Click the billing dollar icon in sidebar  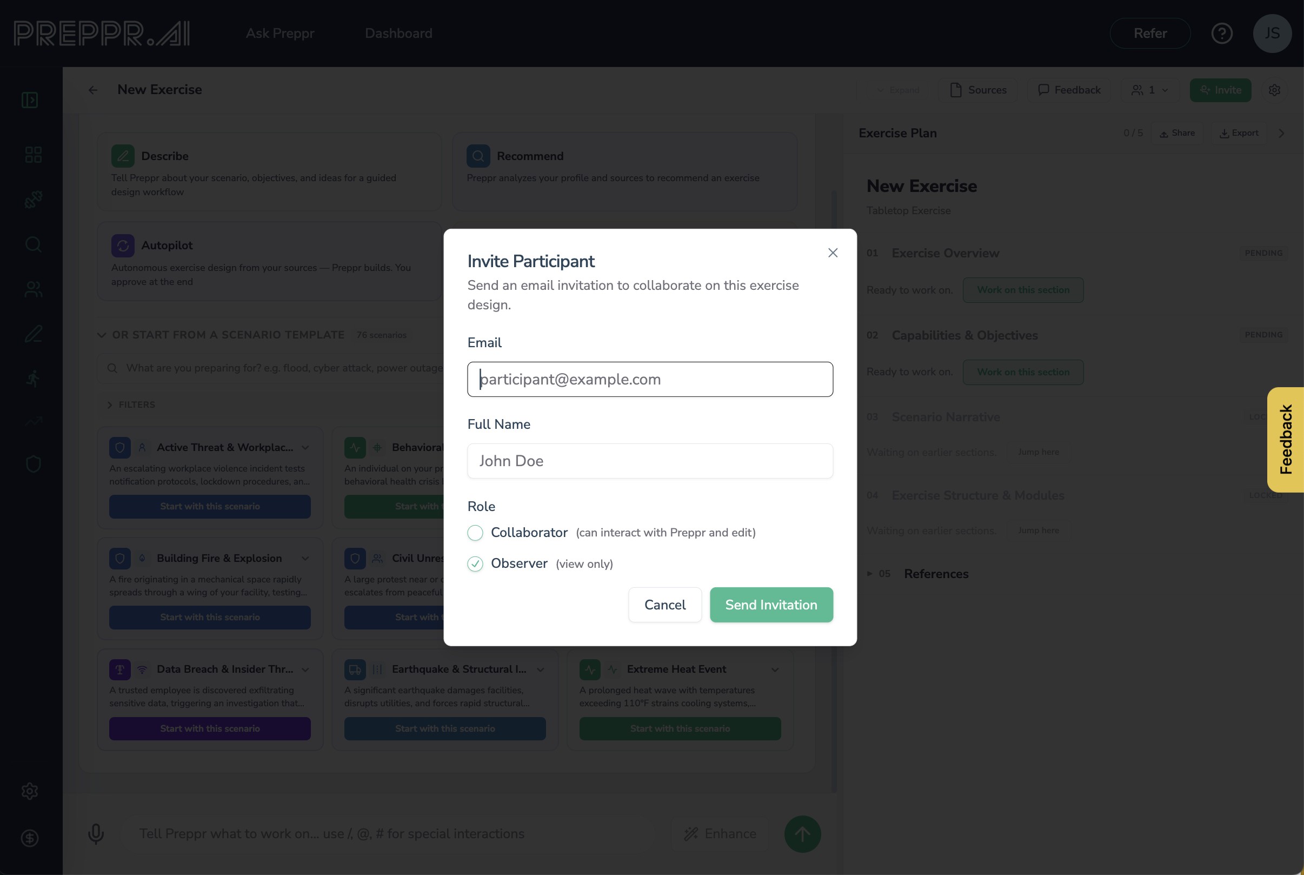coord(30,838)
